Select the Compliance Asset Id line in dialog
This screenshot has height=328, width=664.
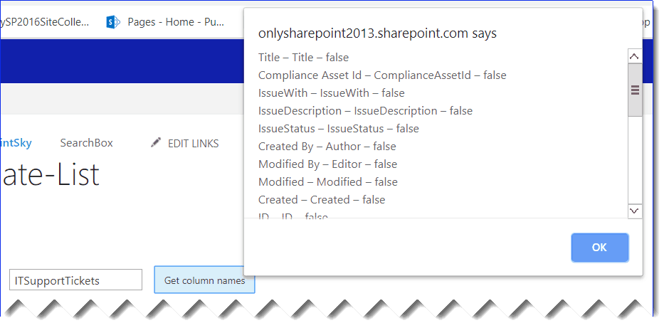382,75
